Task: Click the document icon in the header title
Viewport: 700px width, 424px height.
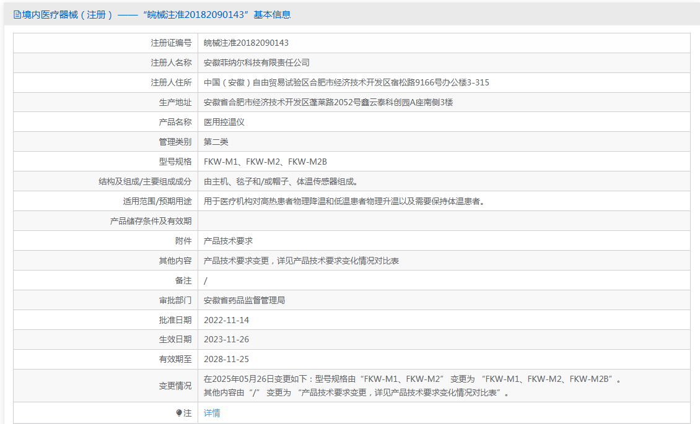Action: (x=17, y=15)
